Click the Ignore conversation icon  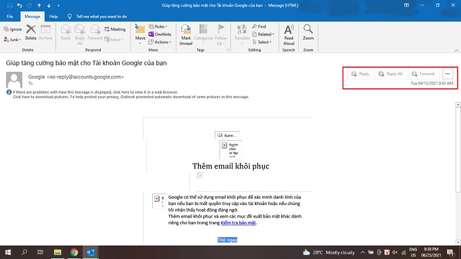click(x=13, y=29)
